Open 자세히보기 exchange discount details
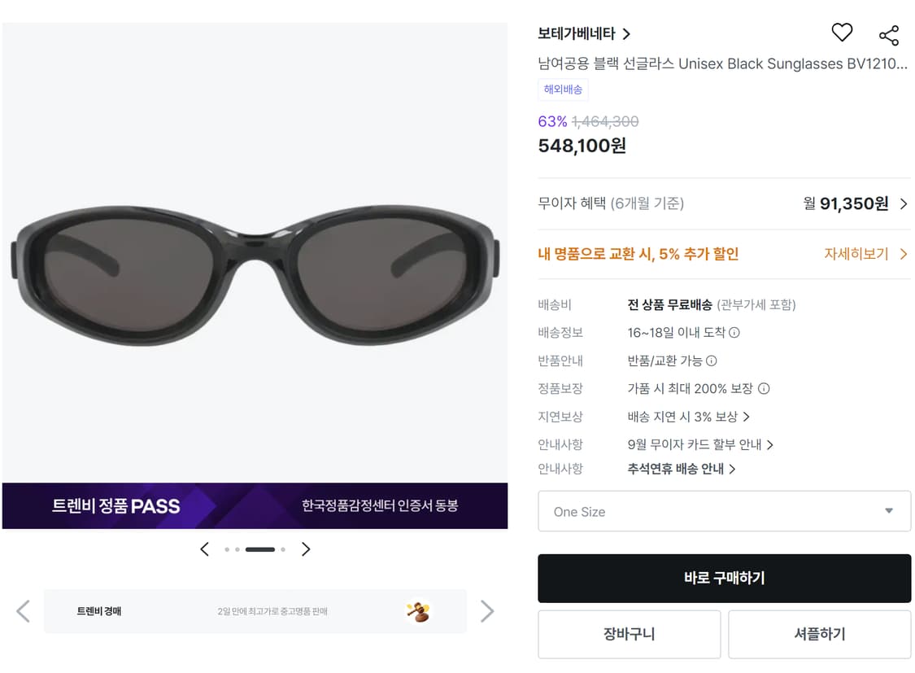The width and height of the screenshot is (915, 673). pos(865,254)
